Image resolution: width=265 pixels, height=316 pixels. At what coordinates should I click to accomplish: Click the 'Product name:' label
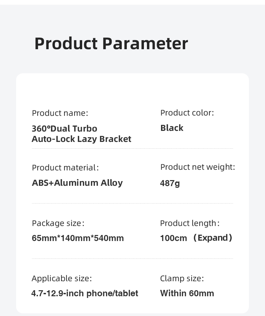coord(60,113)
